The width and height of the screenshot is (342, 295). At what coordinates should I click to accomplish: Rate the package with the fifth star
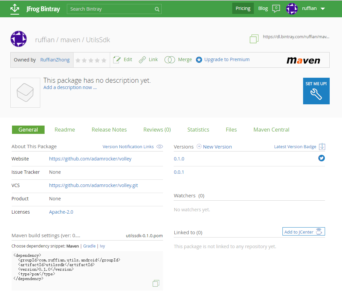point(104,60)
